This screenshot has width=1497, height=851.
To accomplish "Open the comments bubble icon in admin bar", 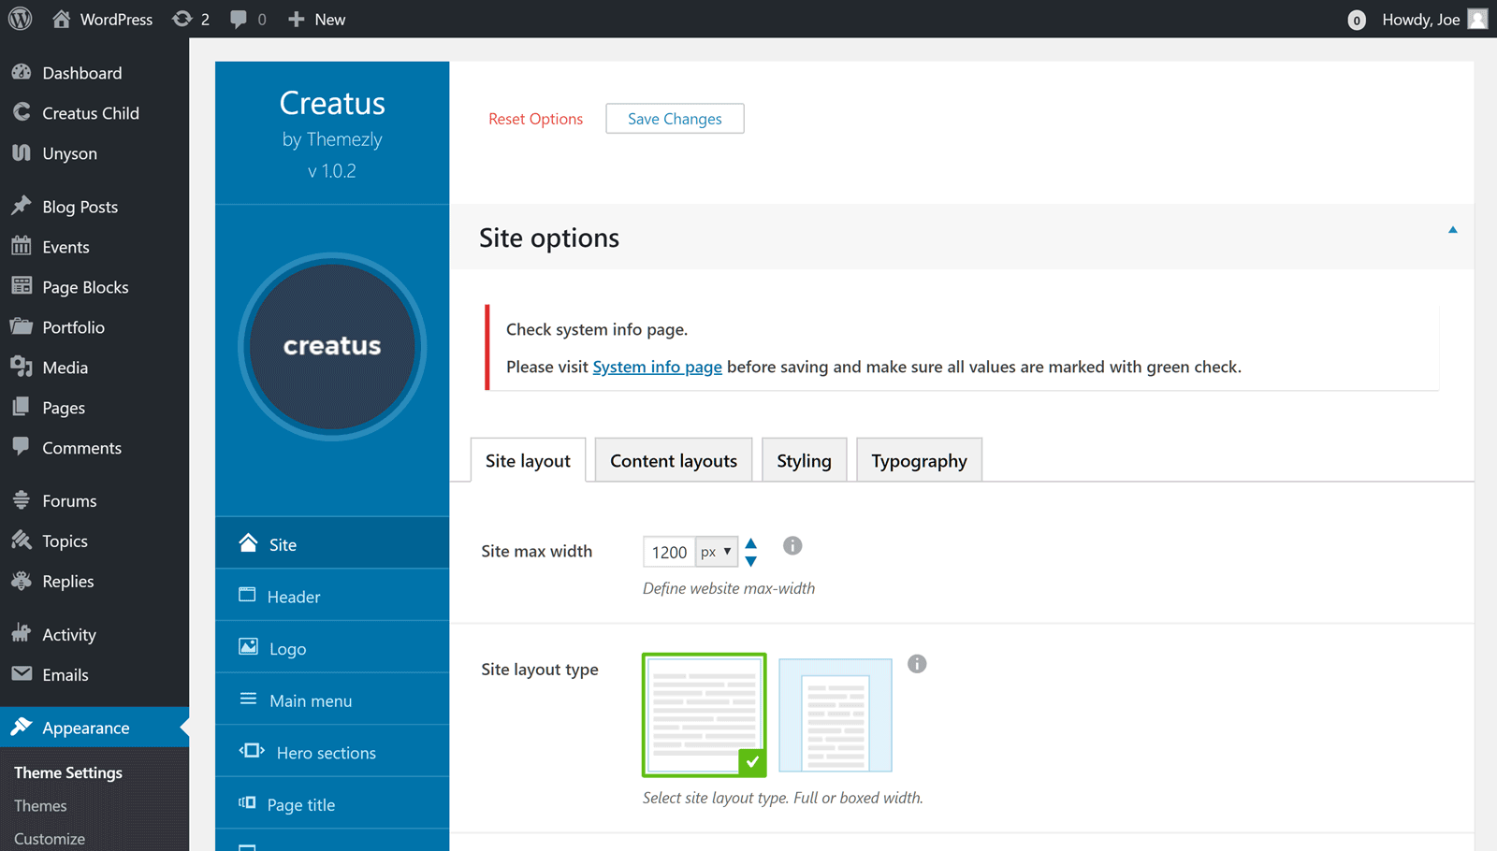I will tap(239, 19).
